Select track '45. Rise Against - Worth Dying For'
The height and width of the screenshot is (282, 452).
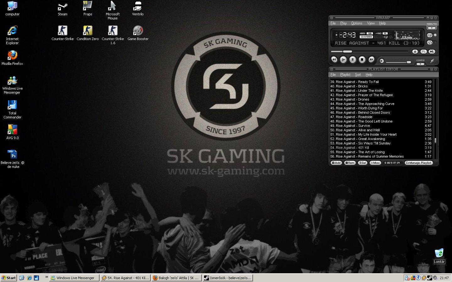click(x=381, y=108)
